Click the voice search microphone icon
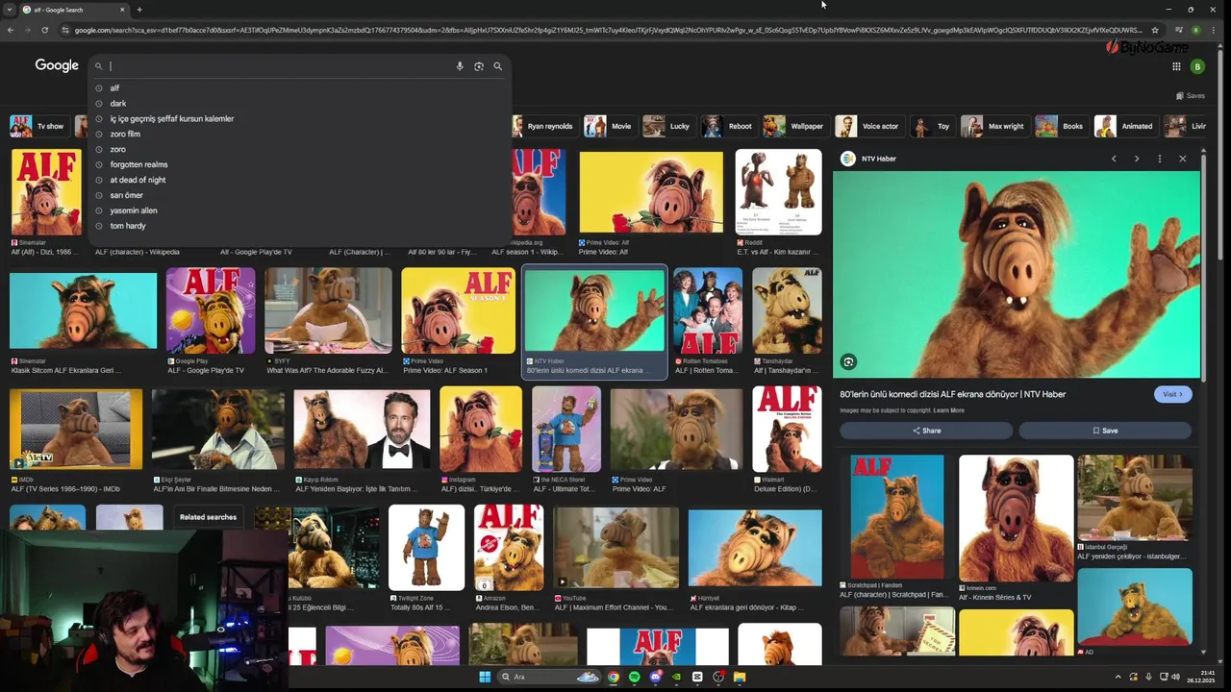 click(x=460, y=66)
